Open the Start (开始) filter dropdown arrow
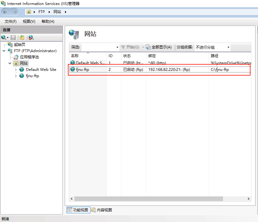Screen dimensions: 258x222 click(143, 47)
